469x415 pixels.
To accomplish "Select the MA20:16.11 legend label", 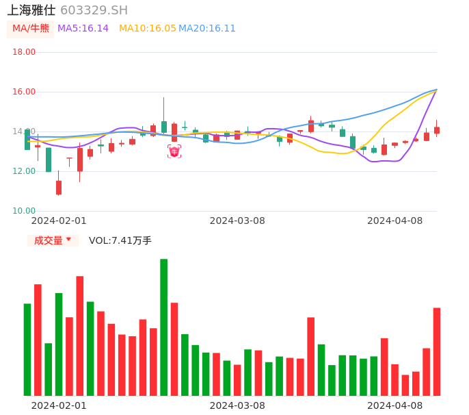I will [x=207, y=29].
